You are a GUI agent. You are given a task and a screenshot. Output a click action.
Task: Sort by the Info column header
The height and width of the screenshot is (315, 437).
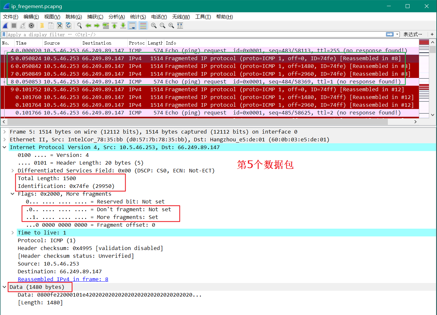click(292, 43)
